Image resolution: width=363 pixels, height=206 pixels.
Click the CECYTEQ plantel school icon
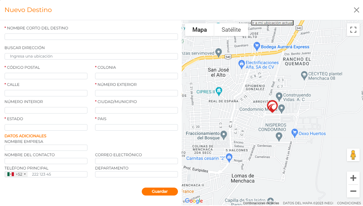(x=304, y=75)
